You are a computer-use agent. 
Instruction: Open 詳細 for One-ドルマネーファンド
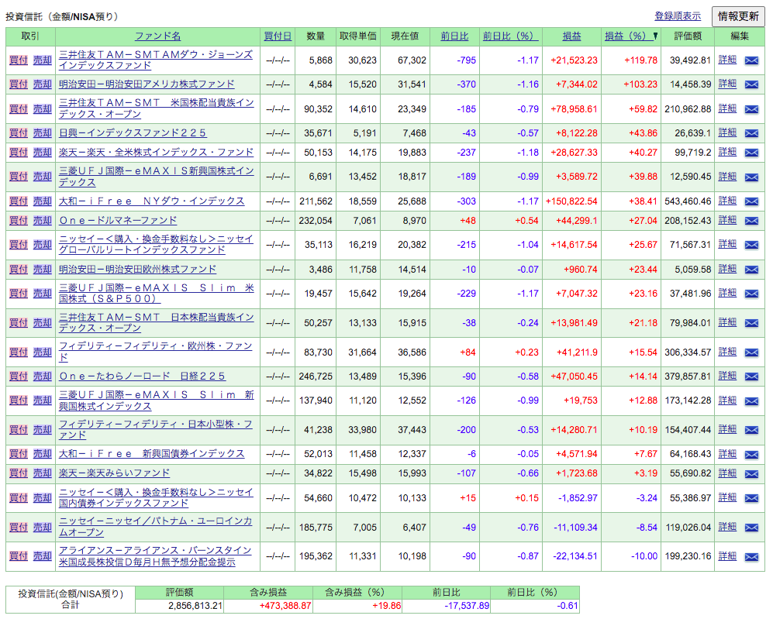[727, 220]
